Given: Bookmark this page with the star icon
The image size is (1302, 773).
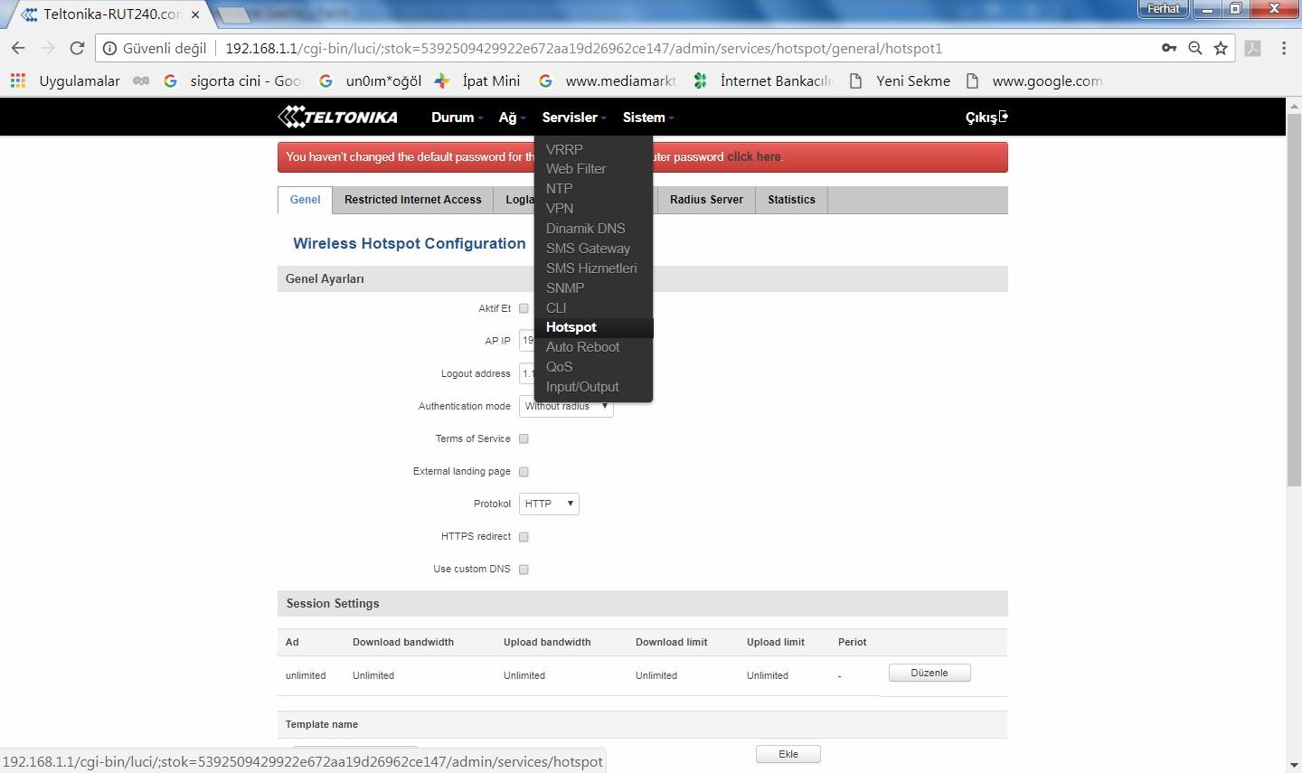Looking at the screenshot, I should (1221, 48).
